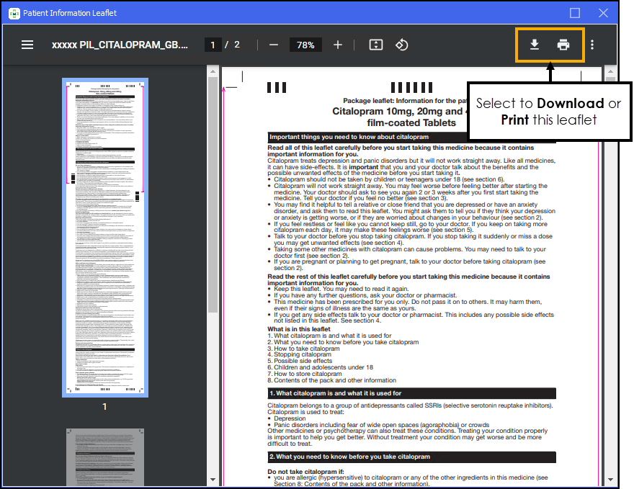Close the Patient Information Leaflet window
Screen dimensions: 634x489
604,13
